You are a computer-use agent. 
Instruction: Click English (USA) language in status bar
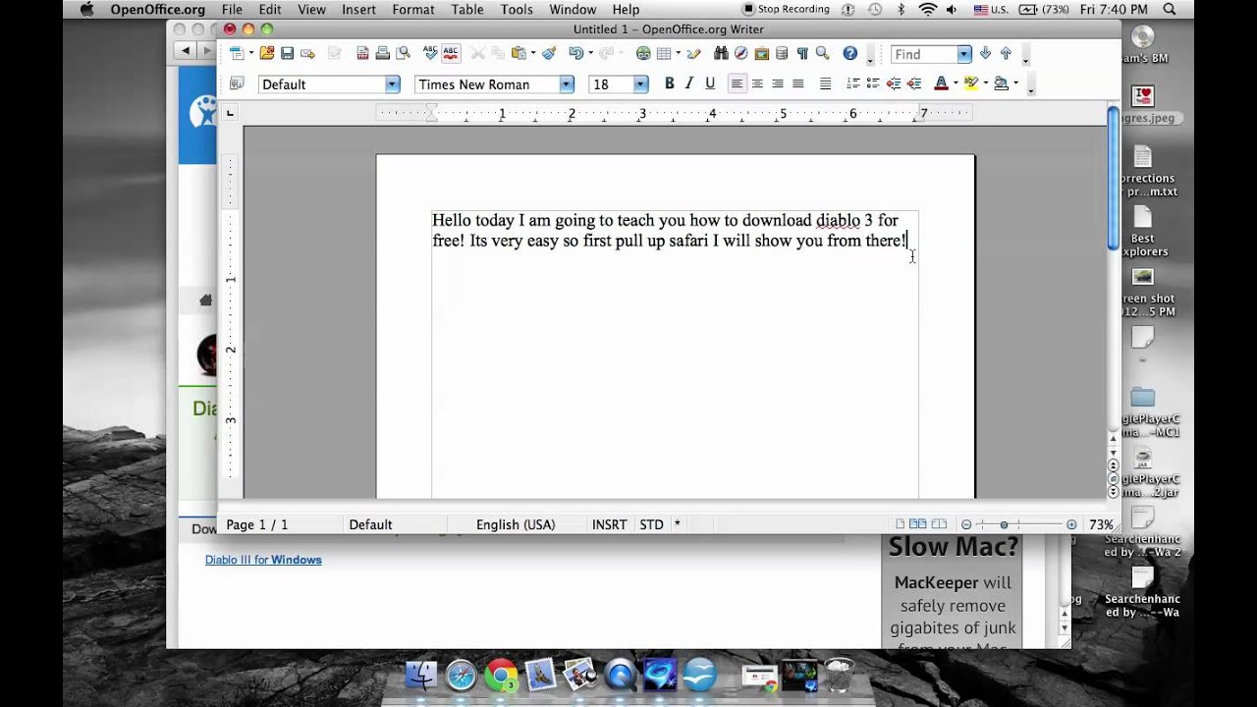point(516,524)
